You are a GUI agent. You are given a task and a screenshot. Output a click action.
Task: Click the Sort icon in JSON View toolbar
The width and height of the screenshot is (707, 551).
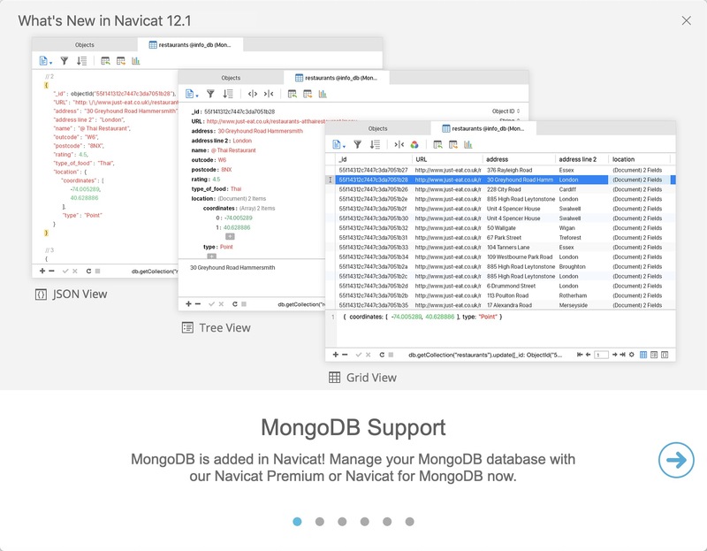point(81,61)
